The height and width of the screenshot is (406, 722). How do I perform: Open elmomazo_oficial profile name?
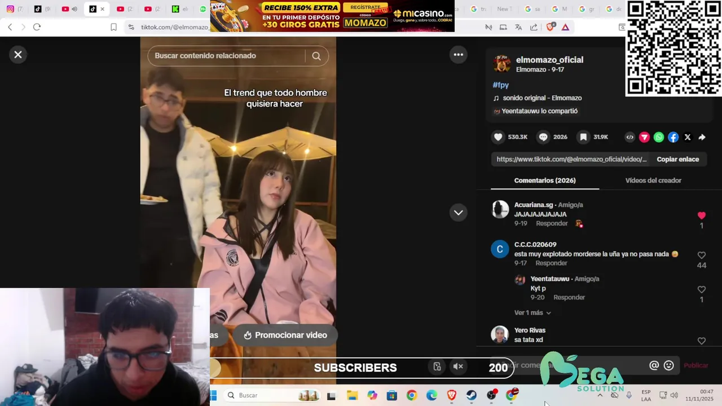[549, 60]
